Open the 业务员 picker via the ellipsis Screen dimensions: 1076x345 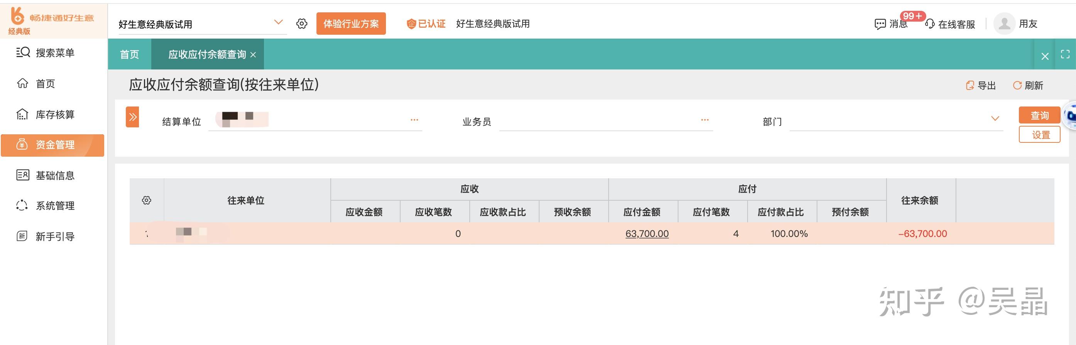(x=705, y=120)
